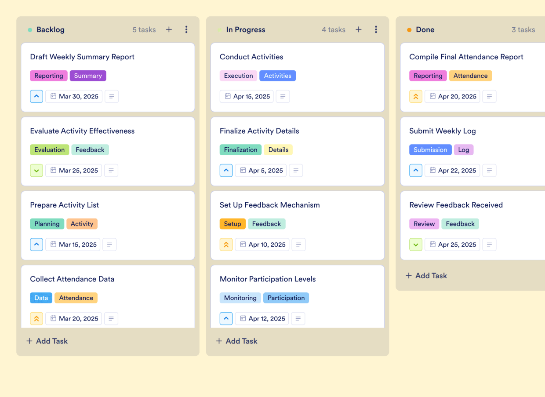Image resolution: width=545 pixels, height=397 pixels.
Task: Click Add Task under the Backlog column
Action: (47, 341)
